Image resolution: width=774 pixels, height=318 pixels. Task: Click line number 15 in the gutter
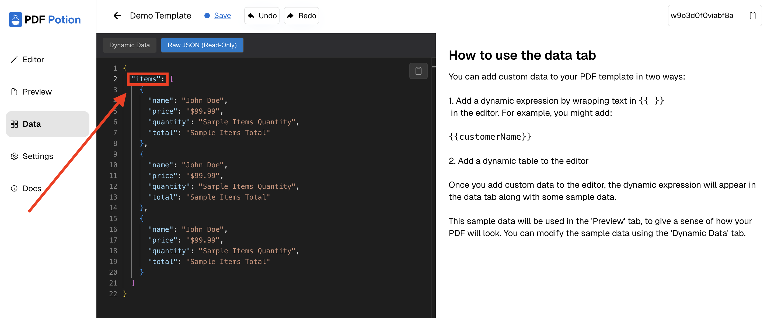click(113, 219)
